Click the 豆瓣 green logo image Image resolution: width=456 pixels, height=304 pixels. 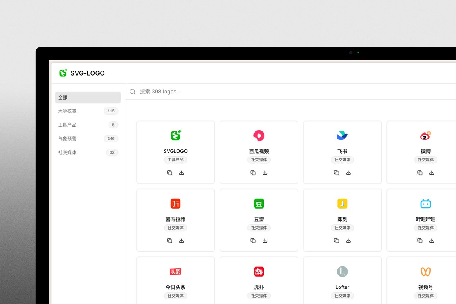click(259, 204)
